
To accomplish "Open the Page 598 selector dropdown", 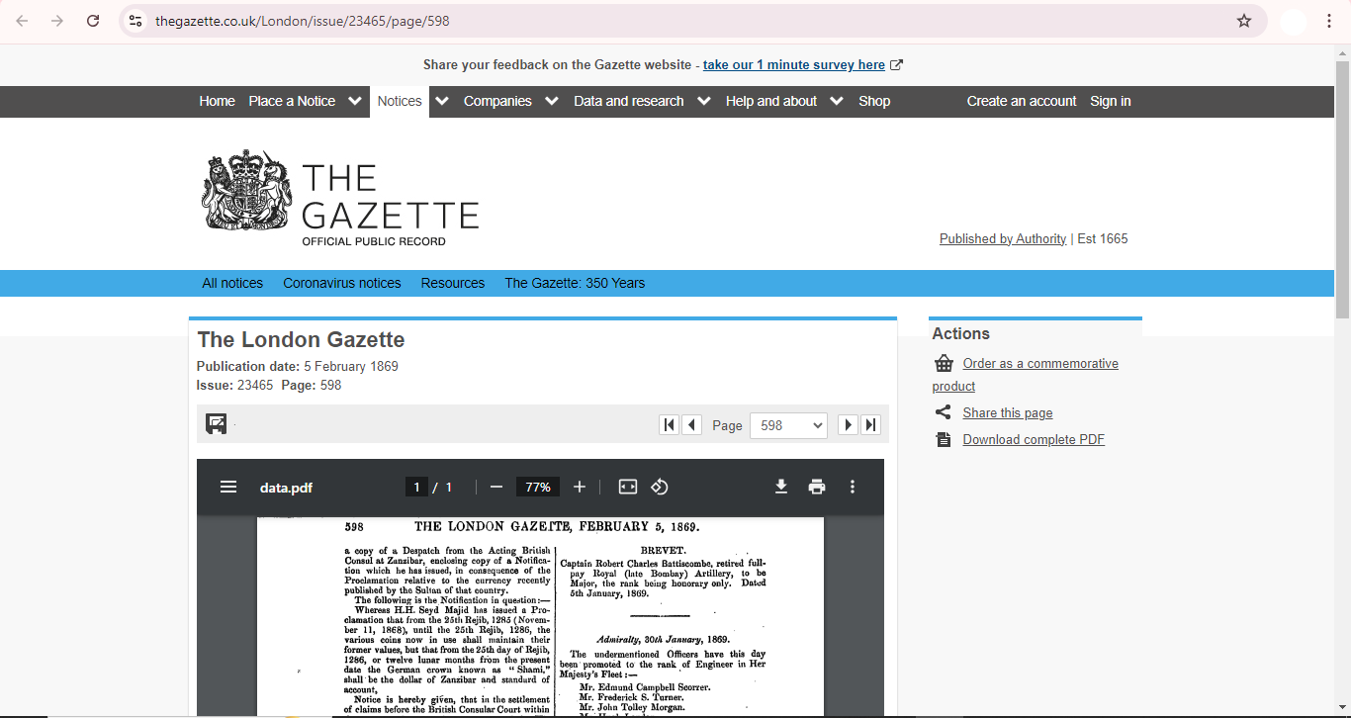I will coord(789,425).
